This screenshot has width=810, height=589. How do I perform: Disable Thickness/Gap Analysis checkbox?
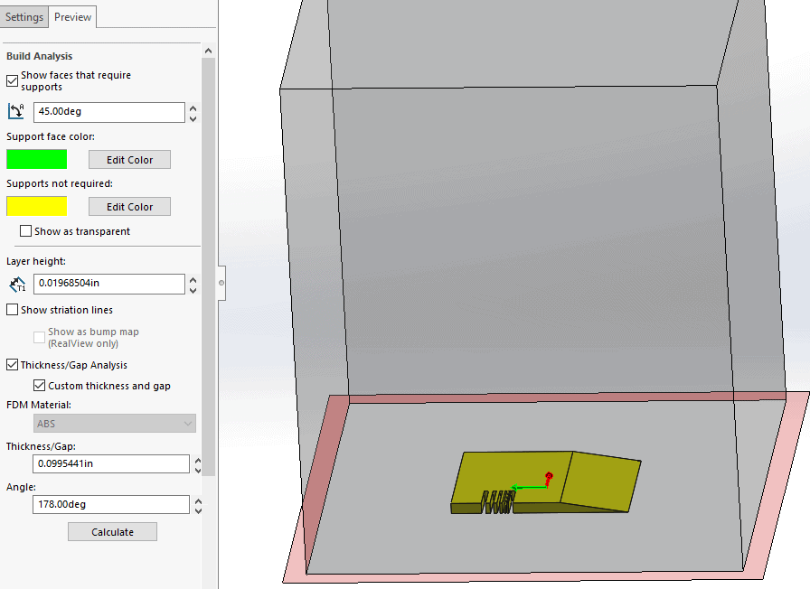(12, 365)
